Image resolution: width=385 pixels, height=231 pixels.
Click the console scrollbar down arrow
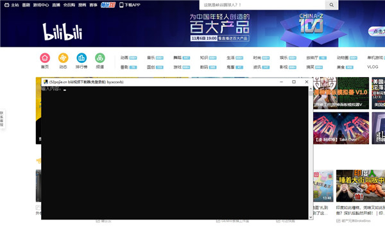[311, 217]
